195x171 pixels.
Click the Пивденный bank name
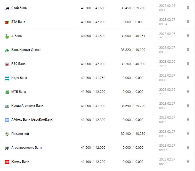pos(20,134)
